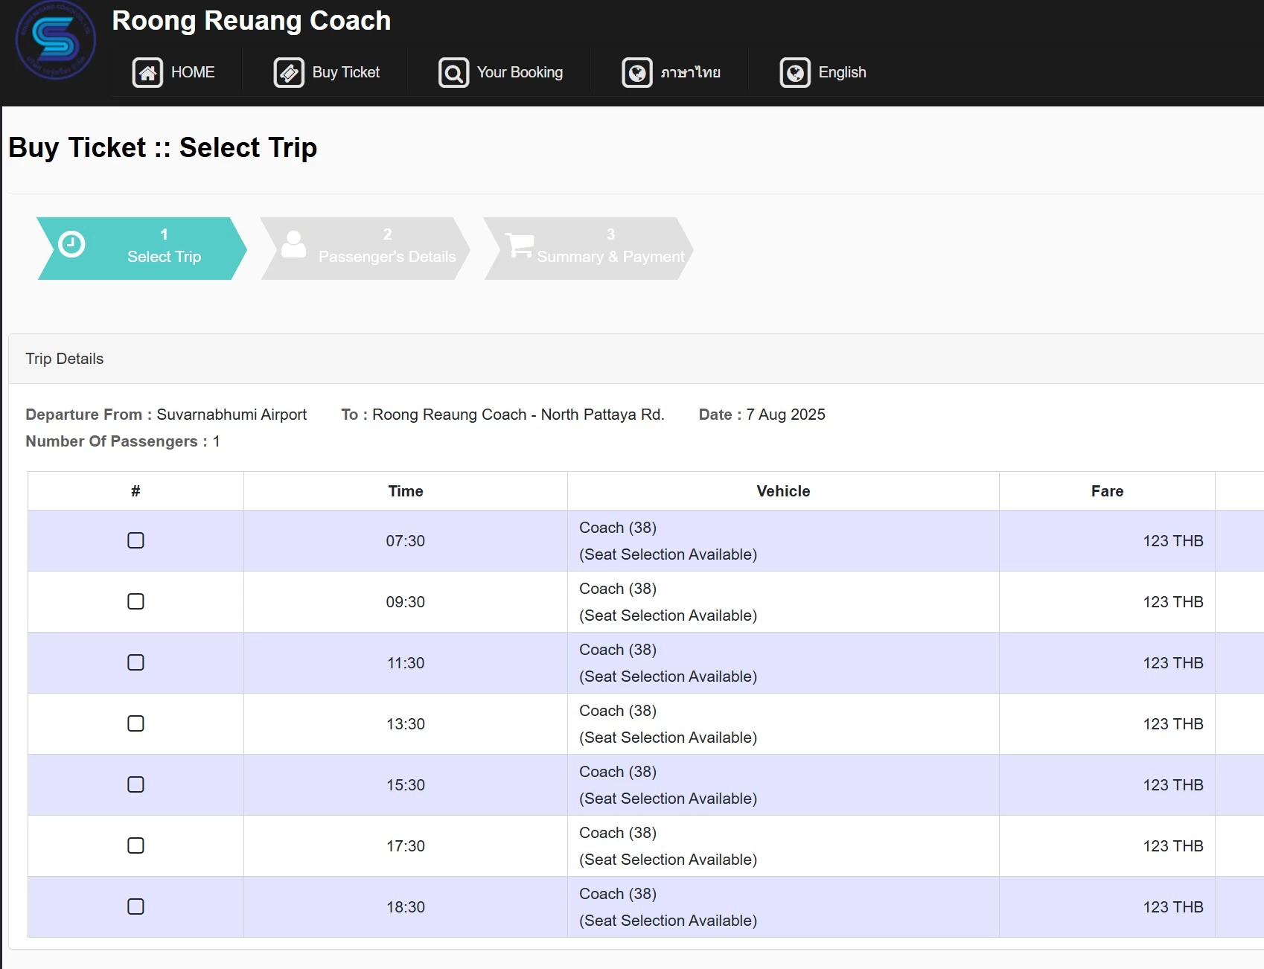Click the Date 7 Aug 2025 text
Screen dimensions: 1264x969
tap(762, 415)
